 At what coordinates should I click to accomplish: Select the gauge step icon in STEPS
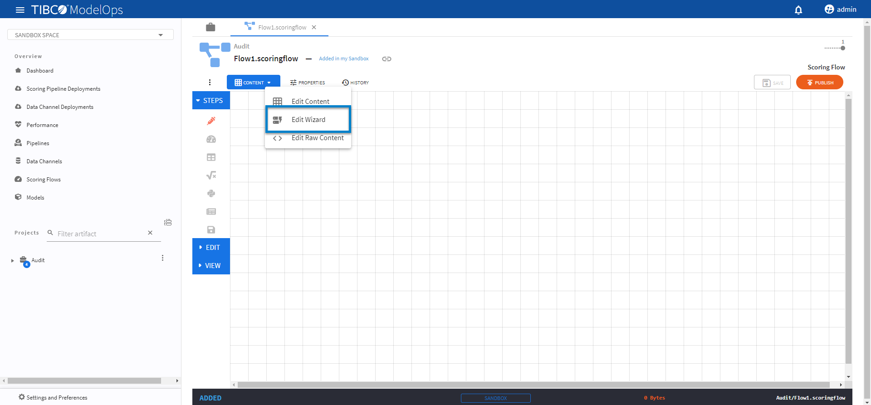click(x=211, y=139)
